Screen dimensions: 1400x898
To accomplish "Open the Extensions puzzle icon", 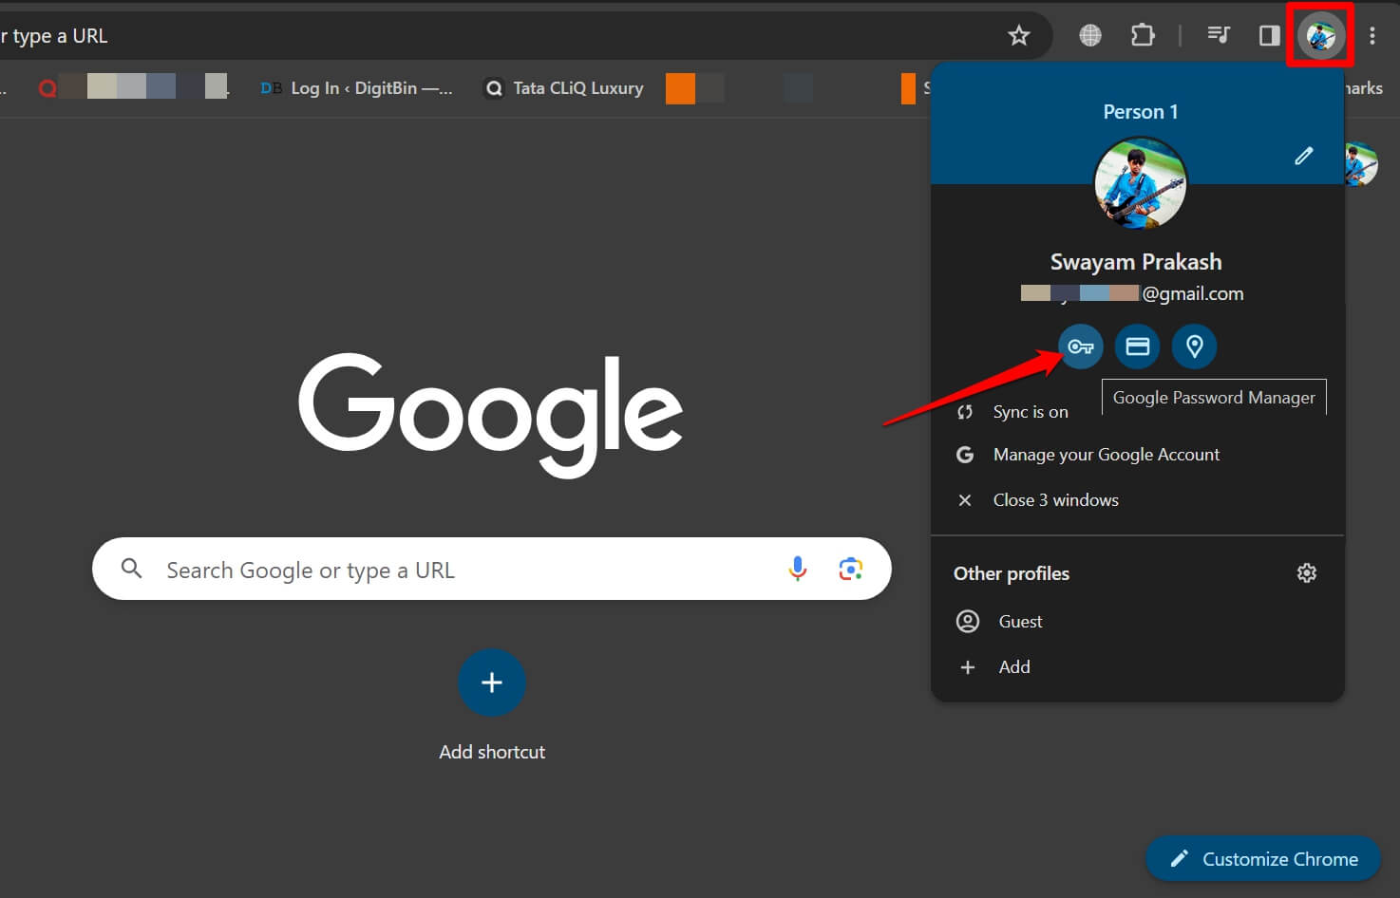I will tap(1142, 36).
